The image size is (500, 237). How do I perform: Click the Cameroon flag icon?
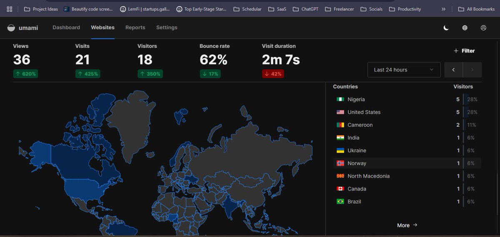point(340,125)
